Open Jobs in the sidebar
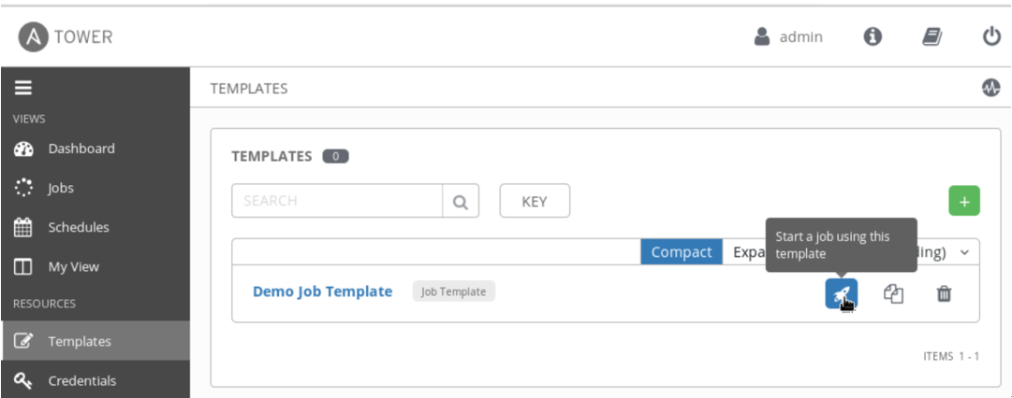 [60, 188]
